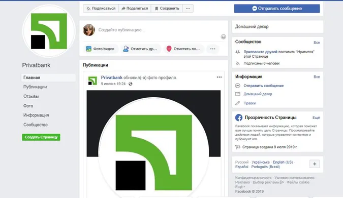The width and height of the screenshot is (343, 198).
Task: Click the blue Отправить сообщение button
Action: point(277,9)
